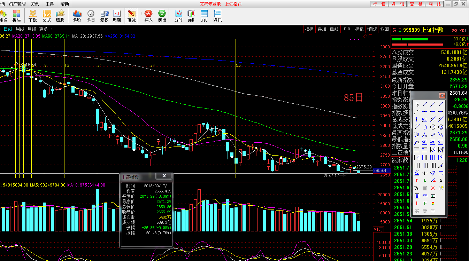Click the 交易 button at top right
Viewport: 469px width, 261px height.
(x=416, y=4)
